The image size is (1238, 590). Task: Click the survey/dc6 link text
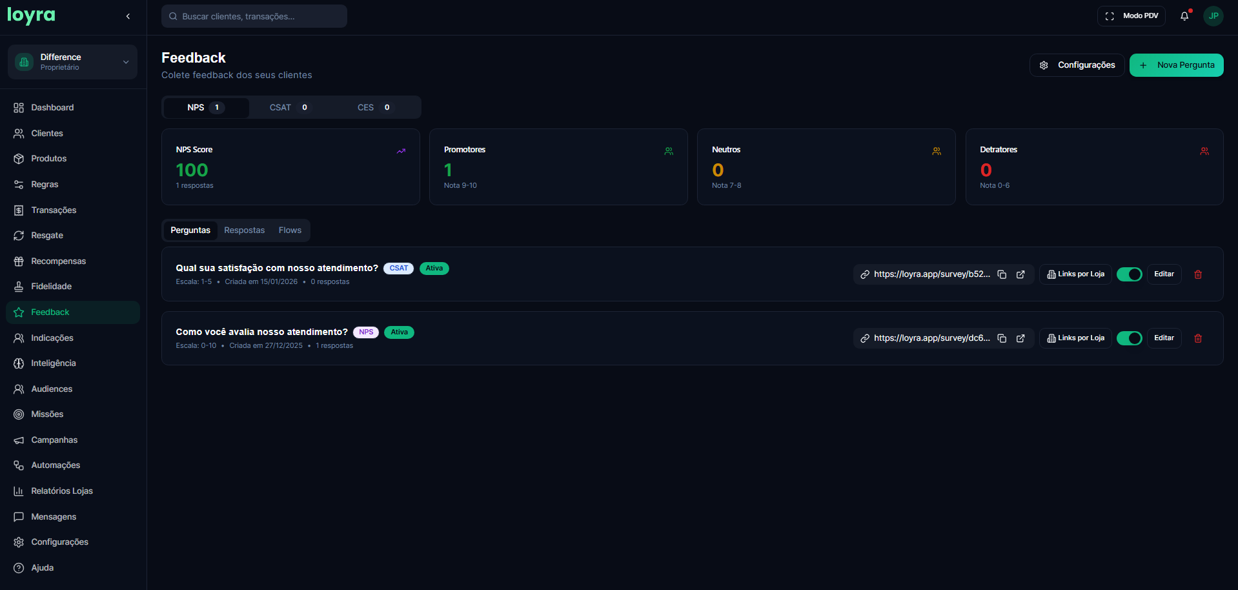[x=931, y=338]
